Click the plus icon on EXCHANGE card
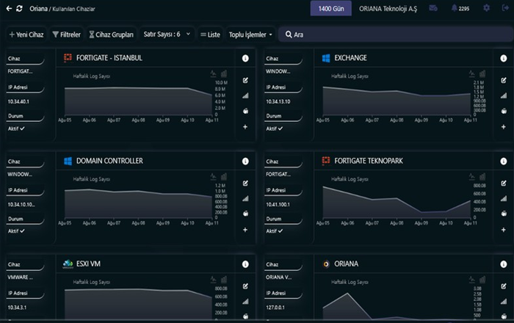This screenshot has width=514, height=323. point(504,127)
